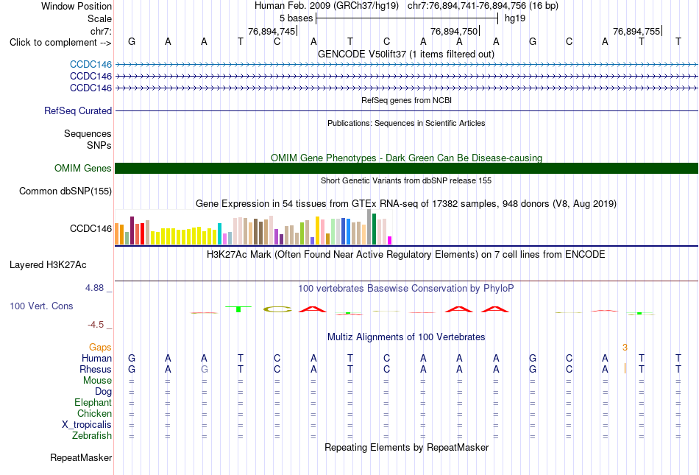Open the Common dbSNP(155) track label
This screenshot has height=475, width=699.
(x=65, y=191)
